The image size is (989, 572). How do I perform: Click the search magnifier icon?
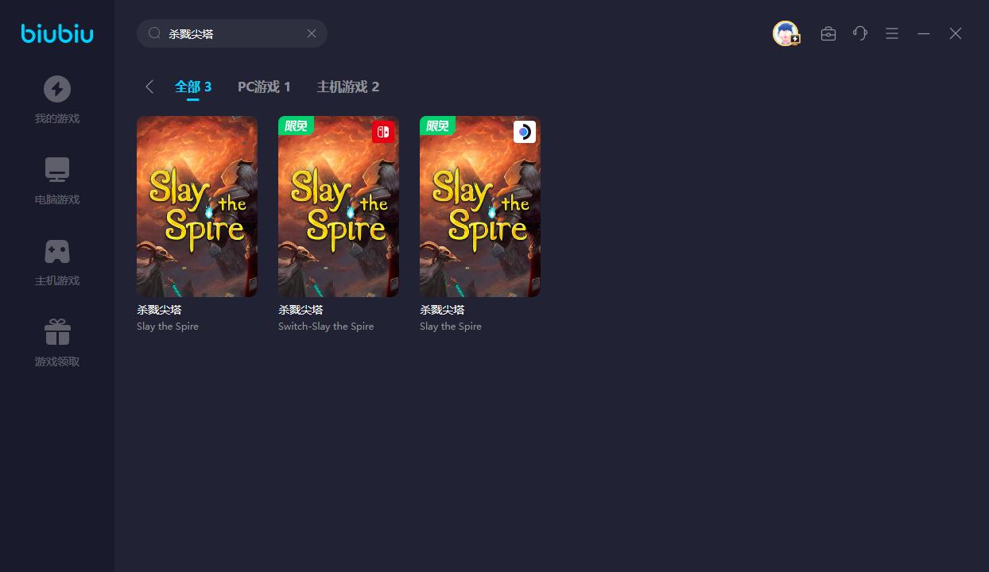click(154, 33)
